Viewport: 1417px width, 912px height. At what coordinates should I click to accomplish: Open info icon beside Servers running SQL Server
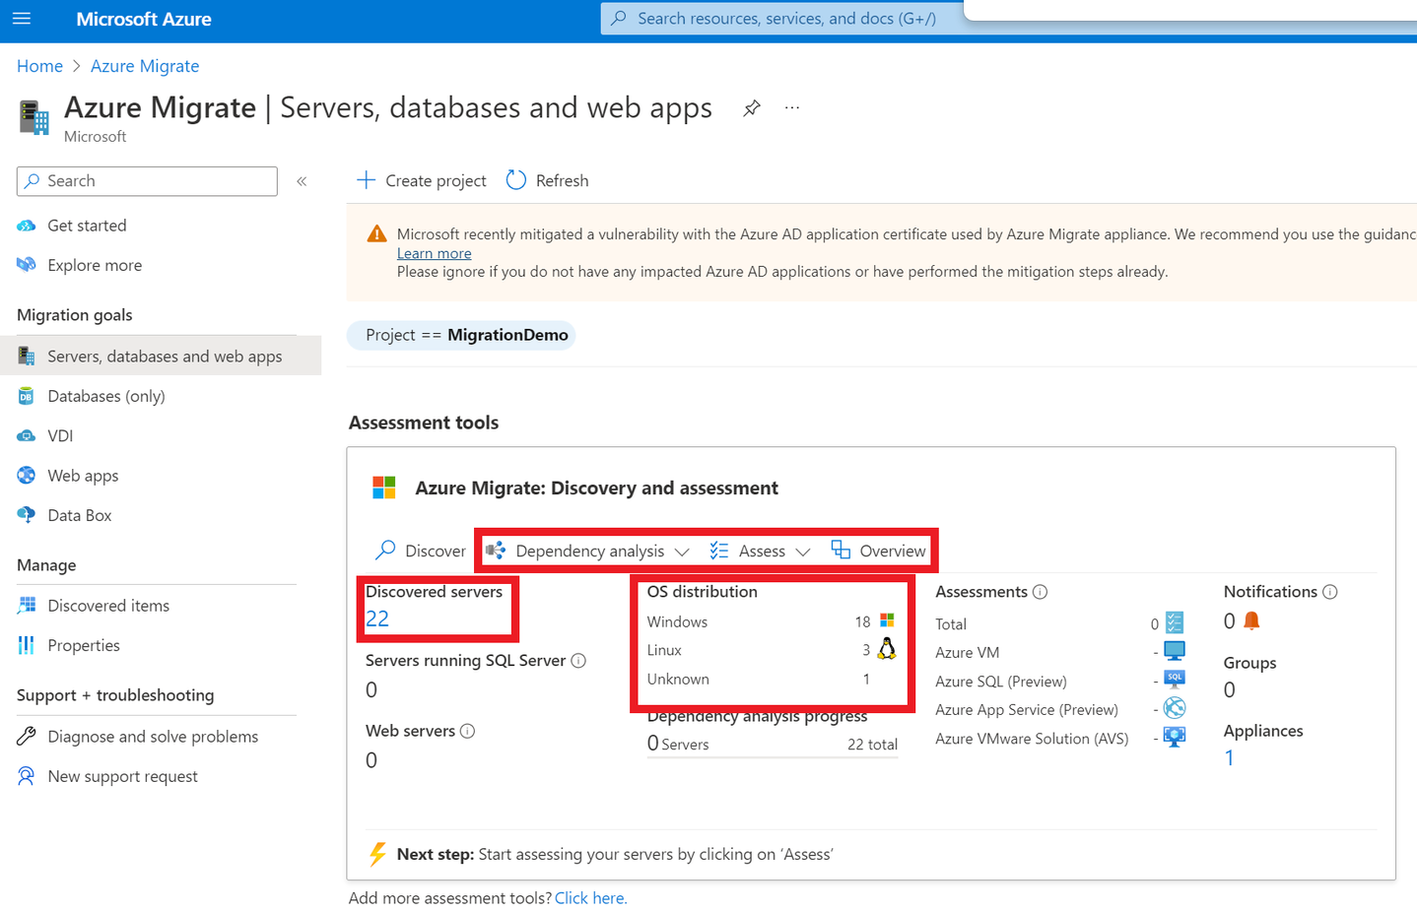click(x=579, y=661)
